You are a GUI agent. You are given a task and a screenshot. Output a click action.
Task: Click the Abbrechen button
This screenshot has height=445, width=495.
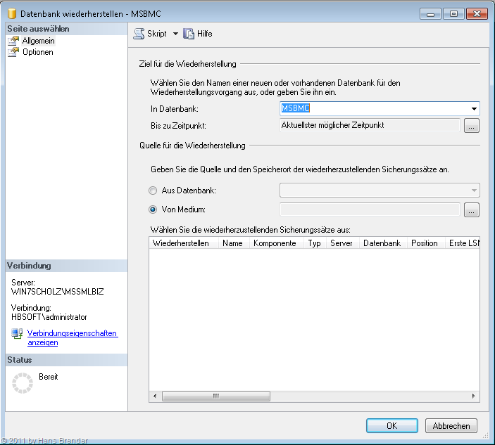pos(451,425)
